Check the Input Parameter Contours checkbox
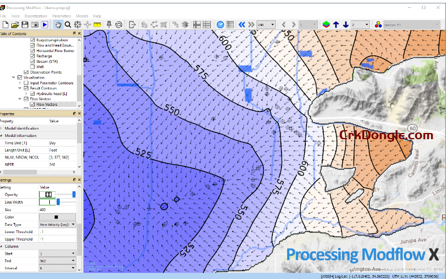The image size is (448, 279). coord(26,83)
